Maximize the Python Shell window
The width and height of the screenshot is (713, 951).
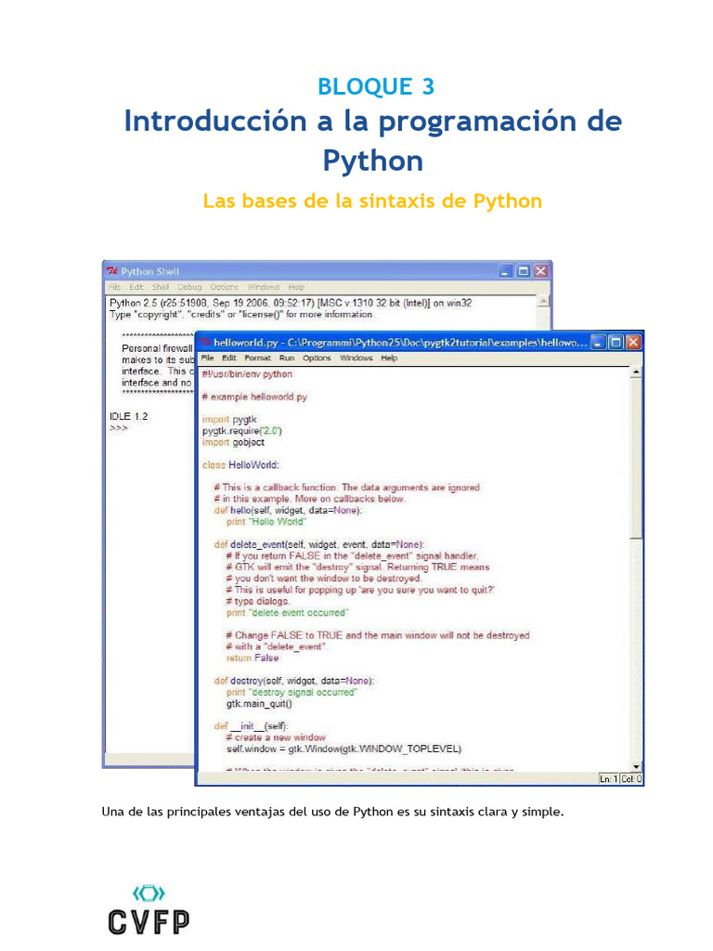[x=524, y=271]
